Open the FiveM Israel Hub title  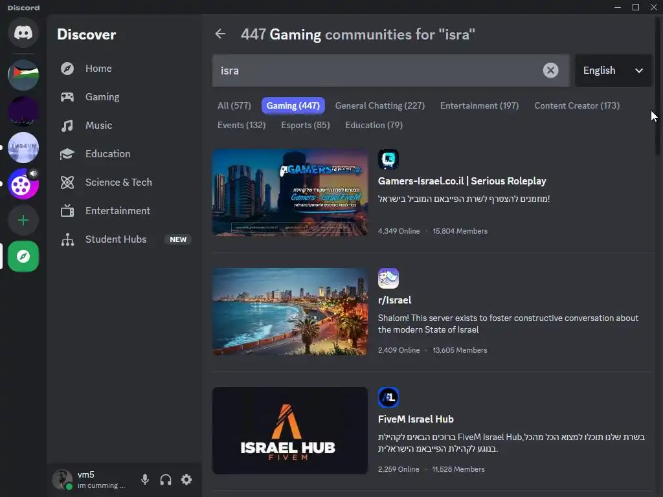(416, 419)
